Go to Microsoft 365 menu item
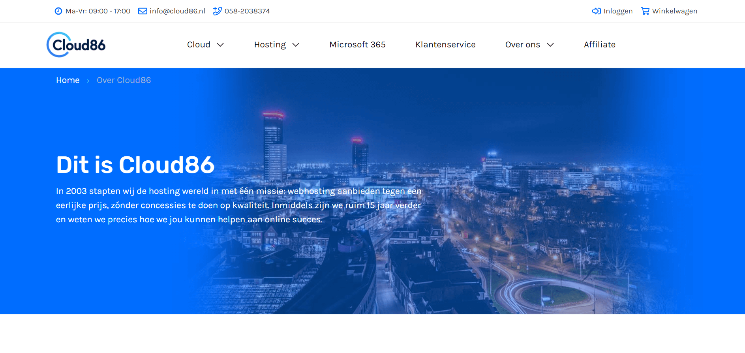Image resolution: width=745 pixels, height=353 pixels. (357, 45)
